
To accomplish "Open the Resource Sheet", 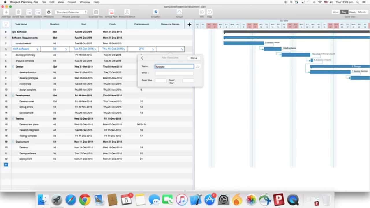I will coord(127,12).
